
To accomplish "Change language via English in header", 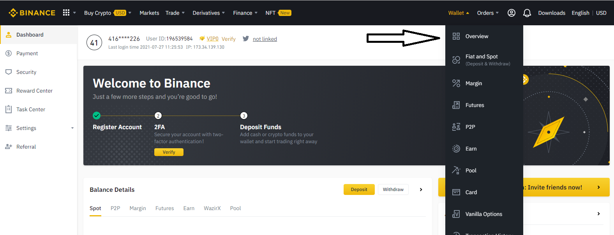I will coord(580,13).
